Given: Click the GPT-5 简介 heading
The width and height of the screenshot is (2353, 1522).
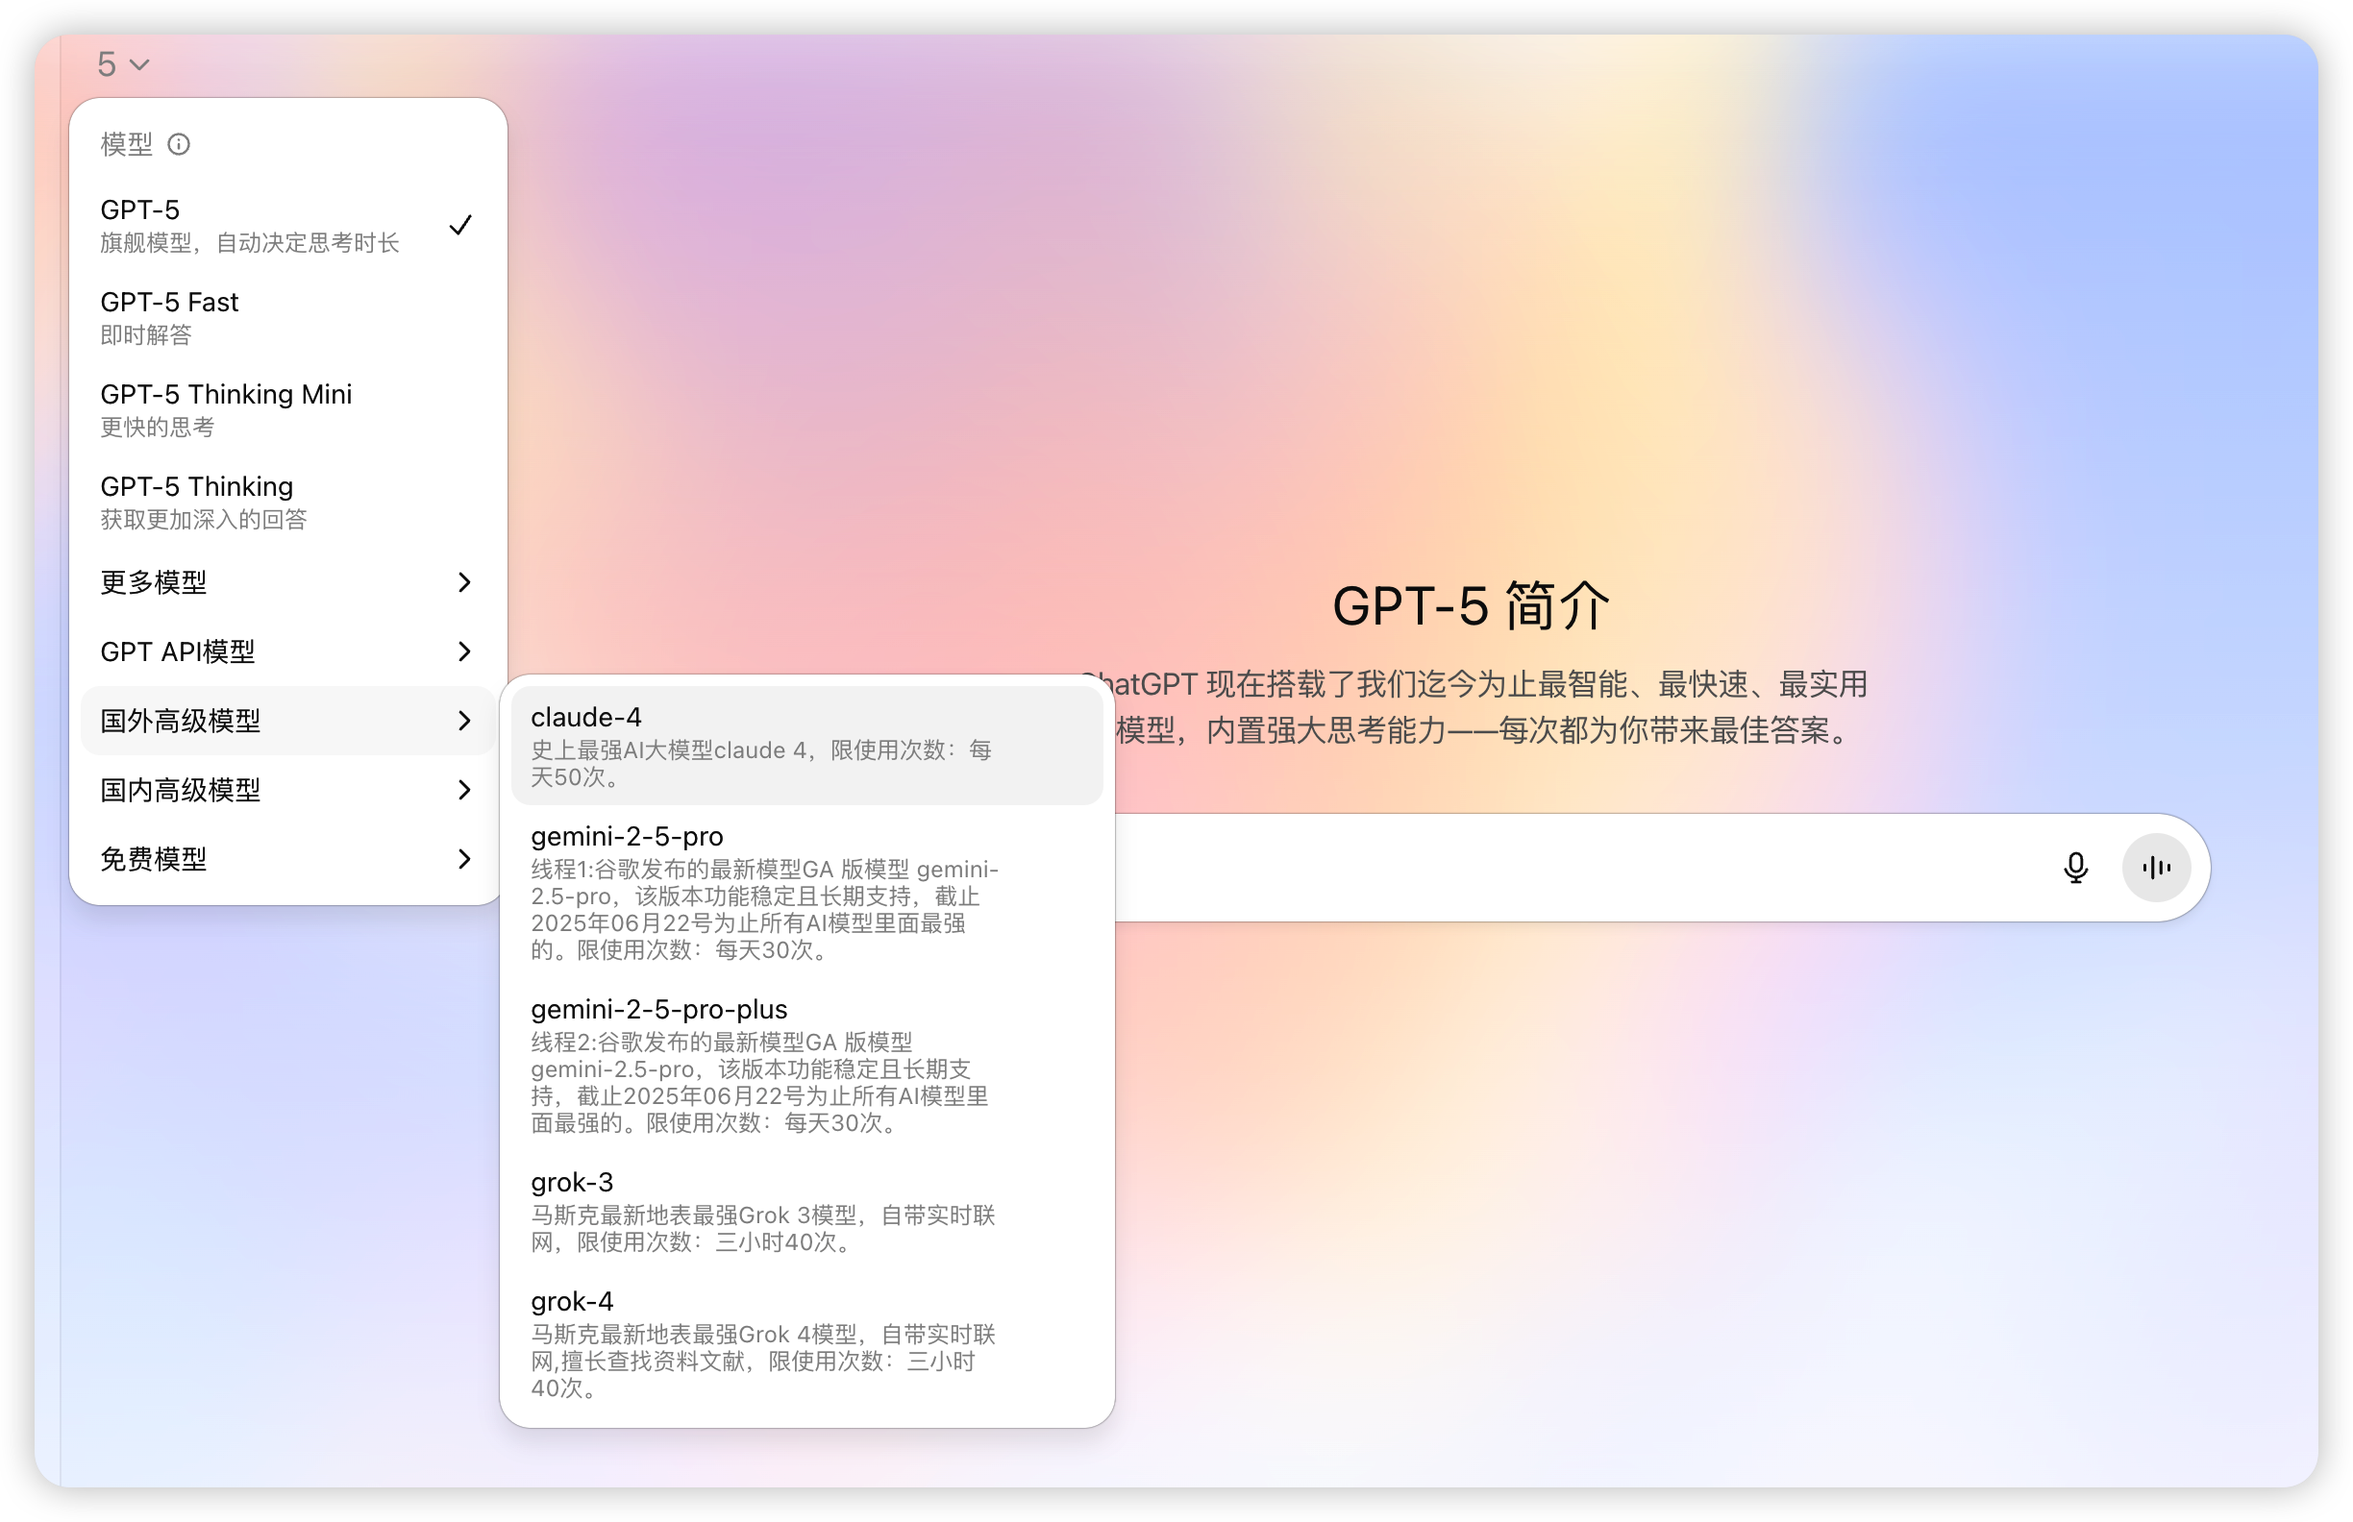Looking at the screenshot, I should tap(1472, 606).
